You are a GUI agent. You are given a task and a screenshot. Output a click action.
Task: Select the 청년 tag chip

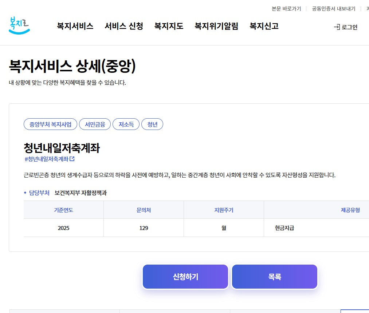coord(152,124)
